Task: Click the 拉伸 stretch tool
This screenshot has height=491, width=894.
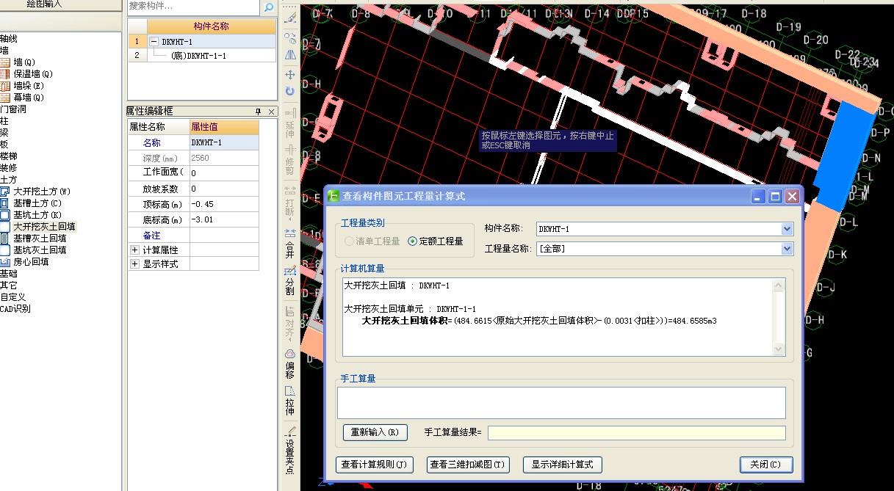Action: tap(289, 400)
